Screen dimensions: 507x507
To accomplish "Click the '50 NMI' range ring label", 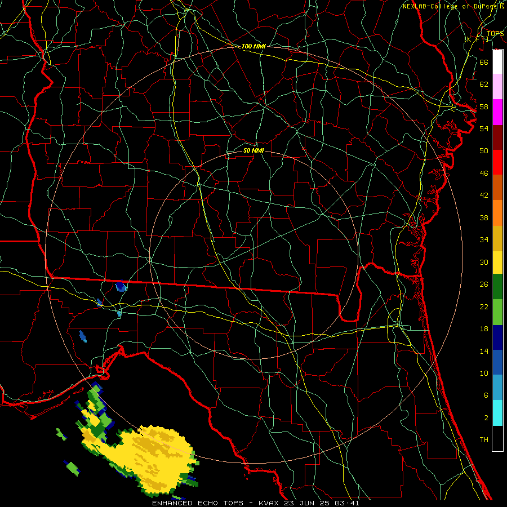I will click(x=253, y=150).
